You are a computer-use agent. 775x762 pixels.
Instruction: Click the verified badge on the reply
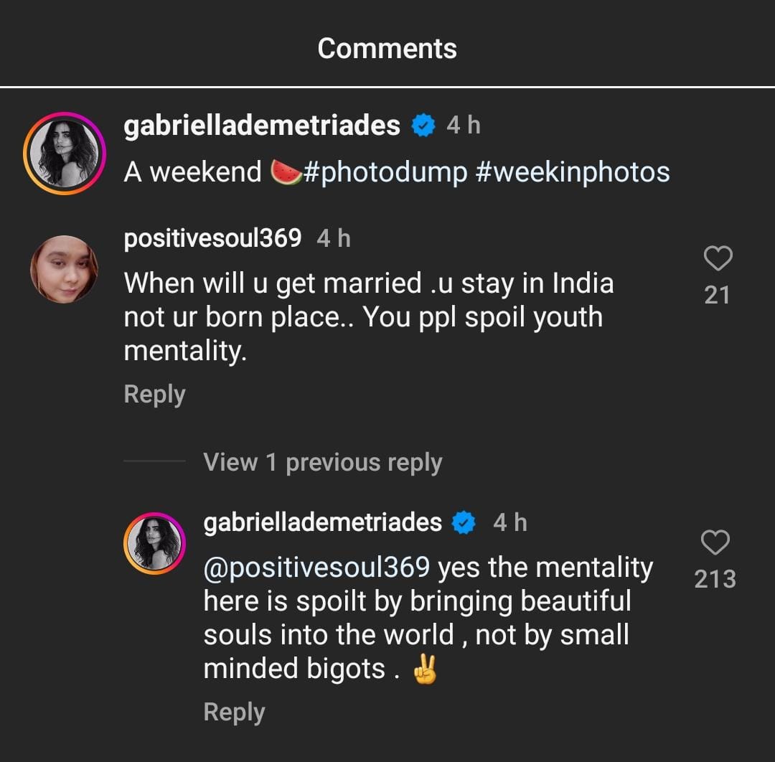coord(465,523)
